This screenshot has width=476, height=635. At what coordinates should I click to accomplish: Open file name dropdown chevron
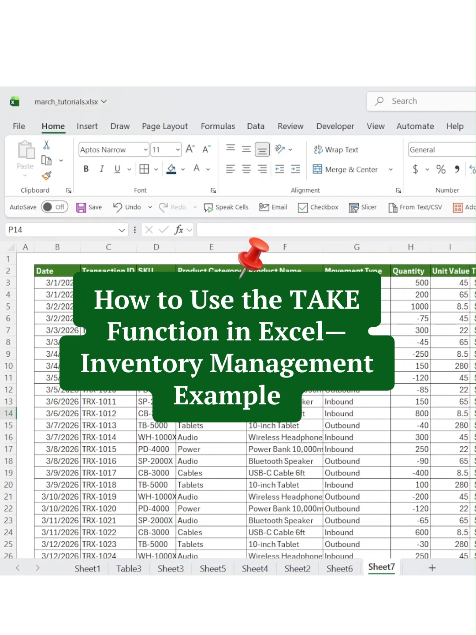pos(104,101)
